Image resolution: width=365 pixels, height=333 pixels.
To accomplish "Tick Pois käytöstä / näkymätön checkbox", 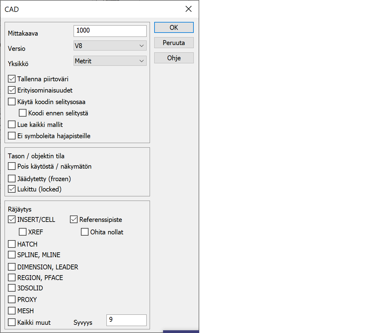I will coord(12,166).
